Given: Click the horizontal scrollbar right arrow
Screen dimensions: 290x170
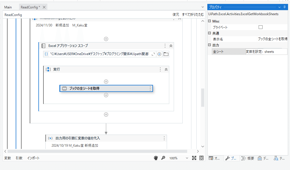Looking at the screenshot, I should click(198, 151).
